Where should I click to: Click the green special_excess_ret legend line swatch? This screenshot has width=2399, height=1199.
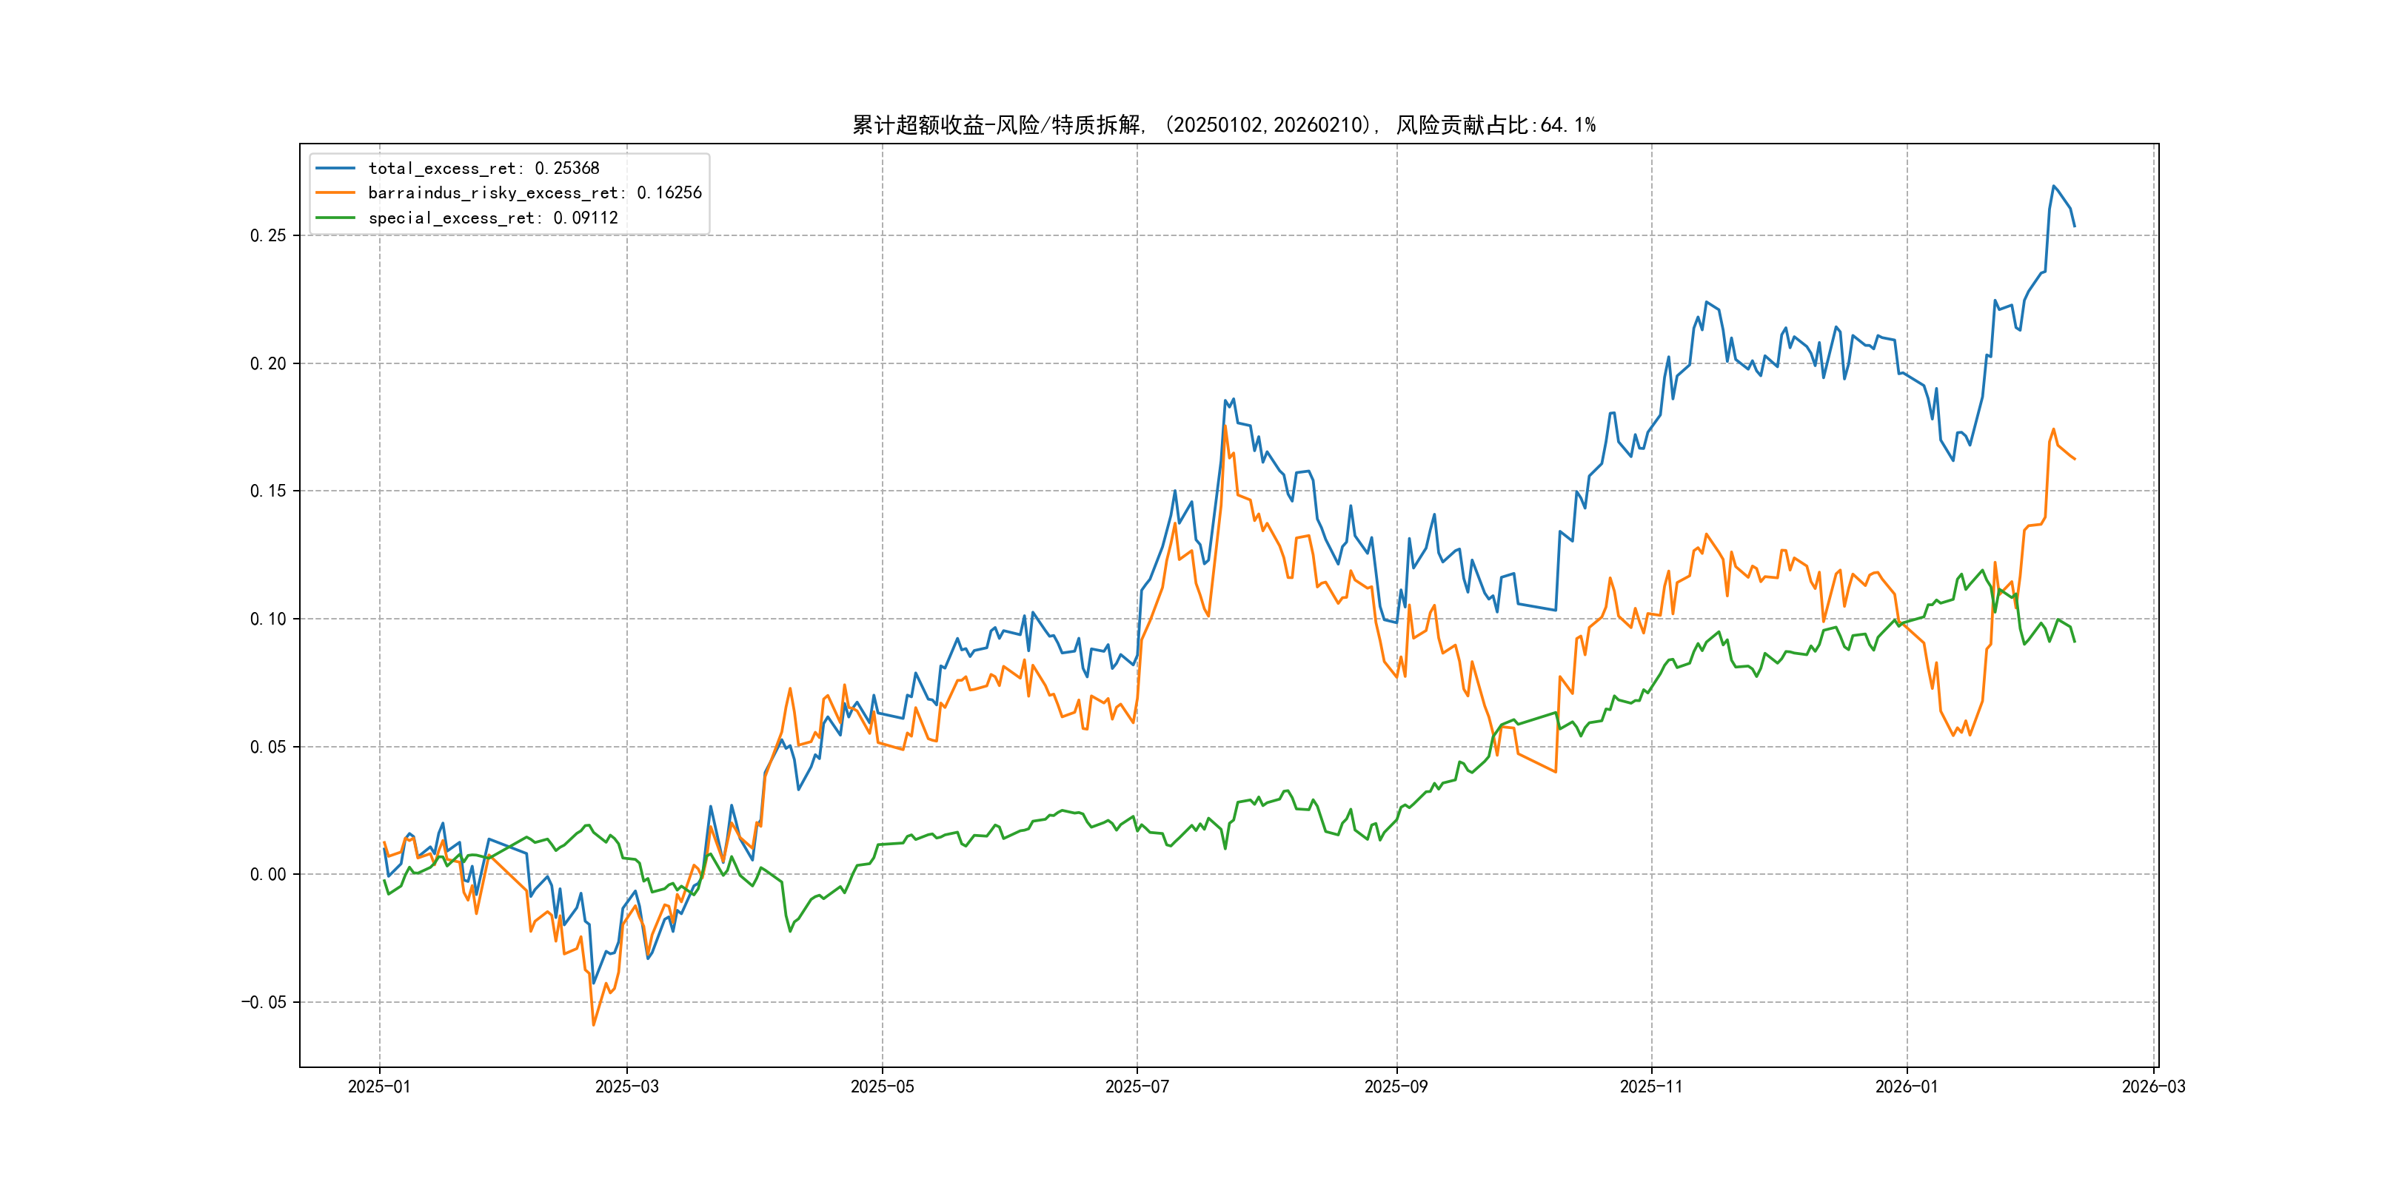coord(335,218)
